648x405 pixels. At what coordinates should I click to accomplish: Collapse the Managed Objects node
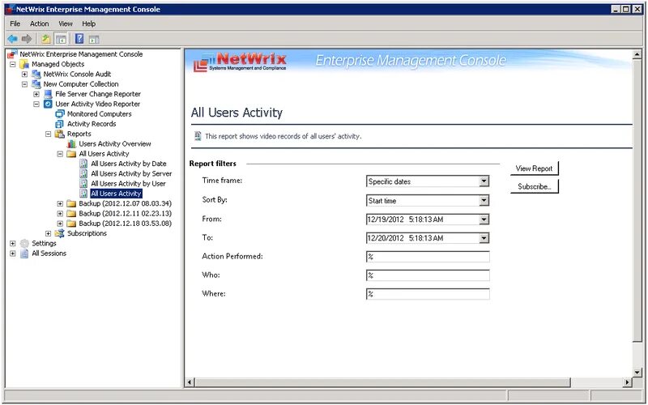click(x=13, y=65)
